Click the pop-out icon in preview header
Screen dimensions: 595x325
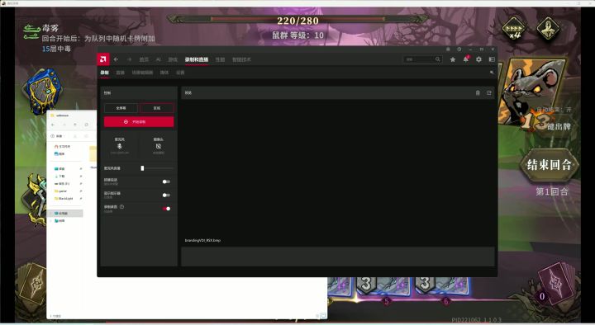tap(488, 93)
